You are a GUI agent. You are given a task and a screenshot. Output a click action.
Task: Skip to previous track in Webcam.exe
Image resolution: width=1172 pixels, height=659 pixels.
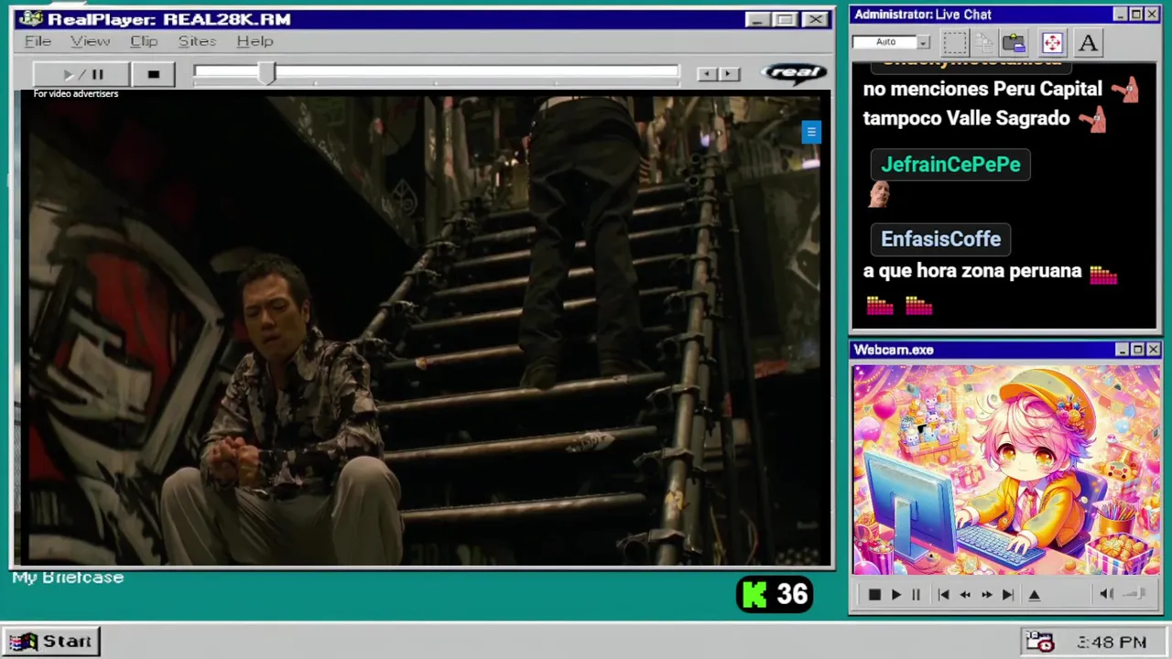943,595
